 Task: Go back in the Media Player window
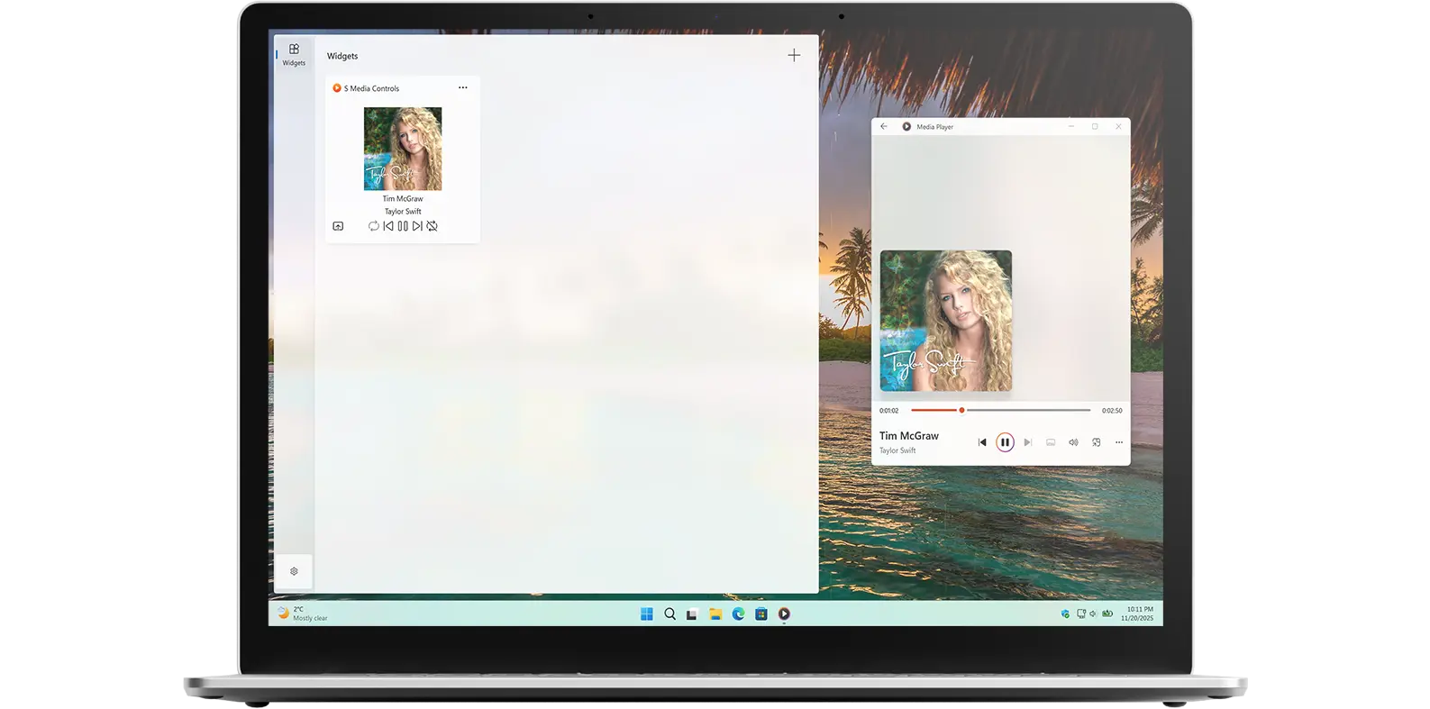[x=884, y=127]
